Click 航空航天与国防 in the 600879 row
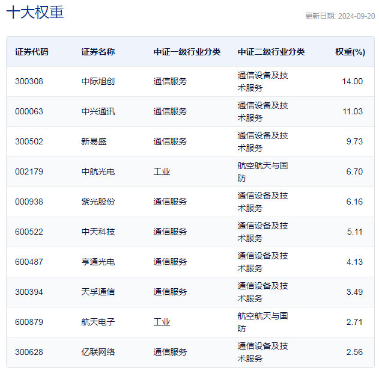The height and width of the screenshot is (373, 379). tap(262, 322)
